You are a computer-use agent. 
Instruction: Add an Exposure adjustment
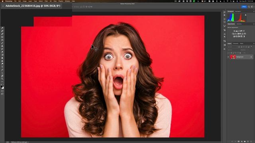tap(241, 31)
